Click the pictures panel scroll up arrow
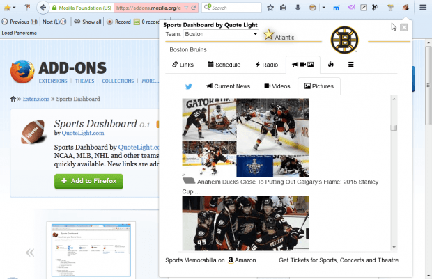Screen dimensions: 432x279 (x=394, y=99)
